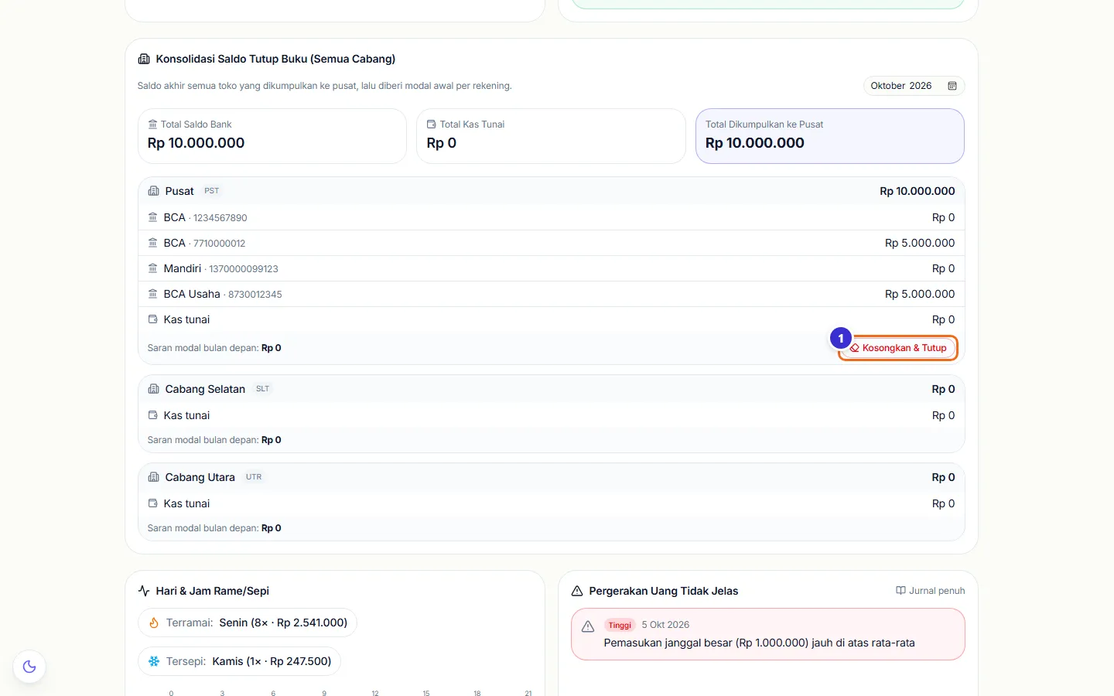Click the wallet icon in Total Kas Tunai card

coord(432,125)
